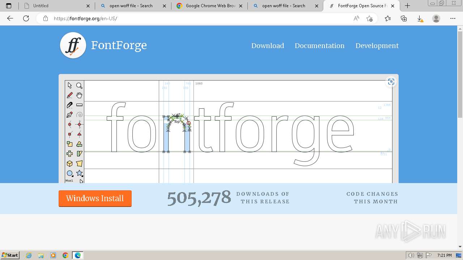
Task: Click the visual search icon on image
Action: (391, 82)
